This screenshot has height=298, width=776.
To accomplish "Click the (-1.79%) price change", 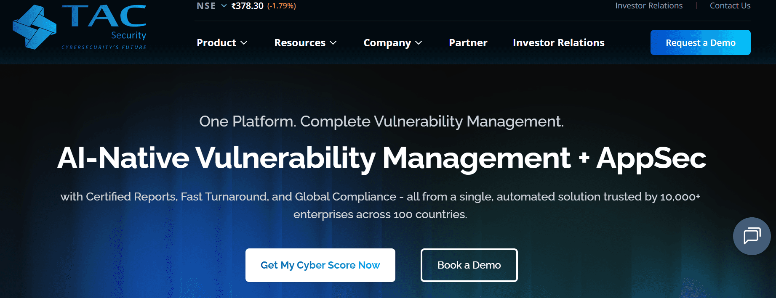I will pyautogui.click(x=282, y=6).
